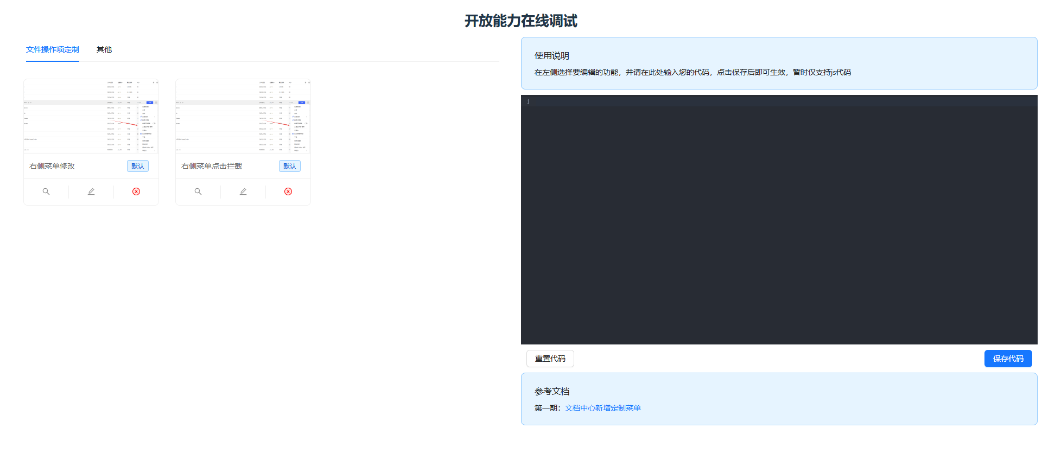The image size is (1042, 460).
Task: Click the 默认 tag on 右侧菜单修改
Action: [x=138, y=166]
